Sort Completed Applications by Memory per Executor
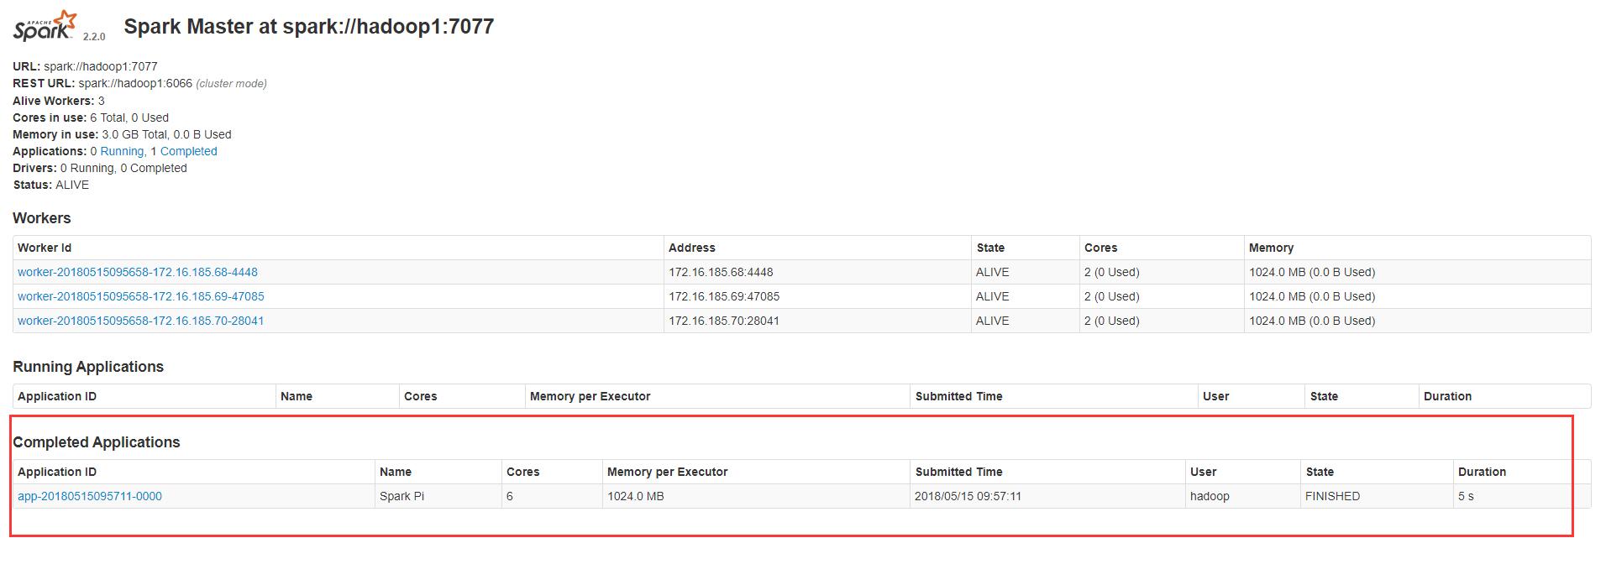Screen dimensions: 1606x585 click(x=667, y=472)
